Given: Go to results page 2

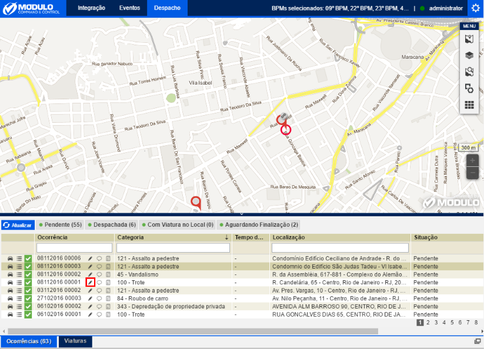Looking at the screenshot, I should [x=428, y=323].
